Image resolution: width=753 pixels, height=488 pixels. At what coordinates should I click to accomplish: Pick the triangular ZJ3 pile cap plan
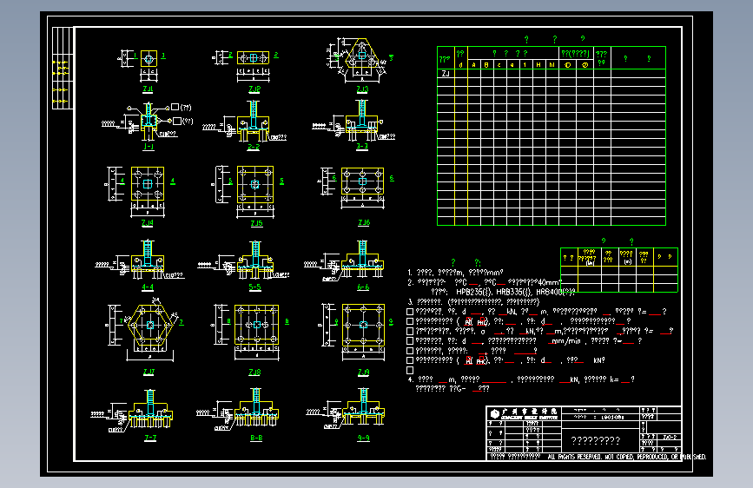[361, 56]
